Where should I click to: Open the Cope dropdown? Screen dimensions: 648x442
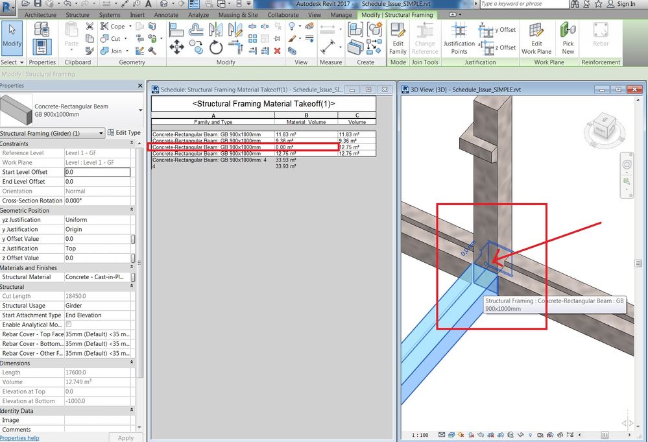coord(130,26)
